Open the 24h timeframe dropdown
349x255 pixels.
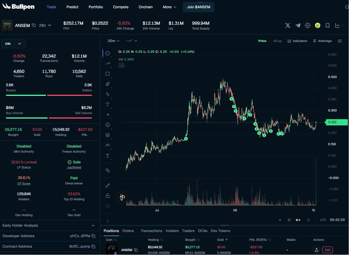(13, 44)
